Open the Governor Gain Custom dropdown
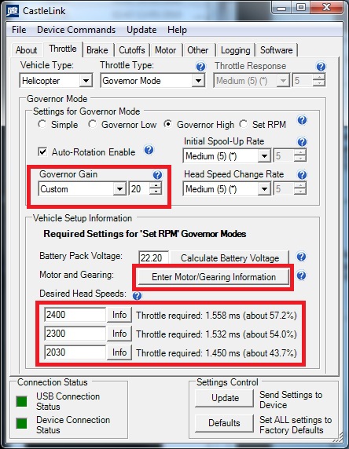 pyautogui.click(x=119, y=189)
